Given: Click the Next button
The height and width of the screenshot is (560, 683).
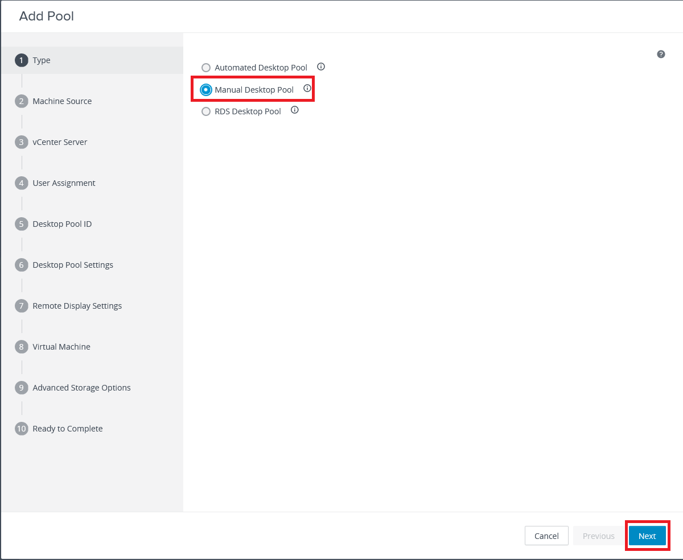Looking at the screenshot, I should 647,536.
